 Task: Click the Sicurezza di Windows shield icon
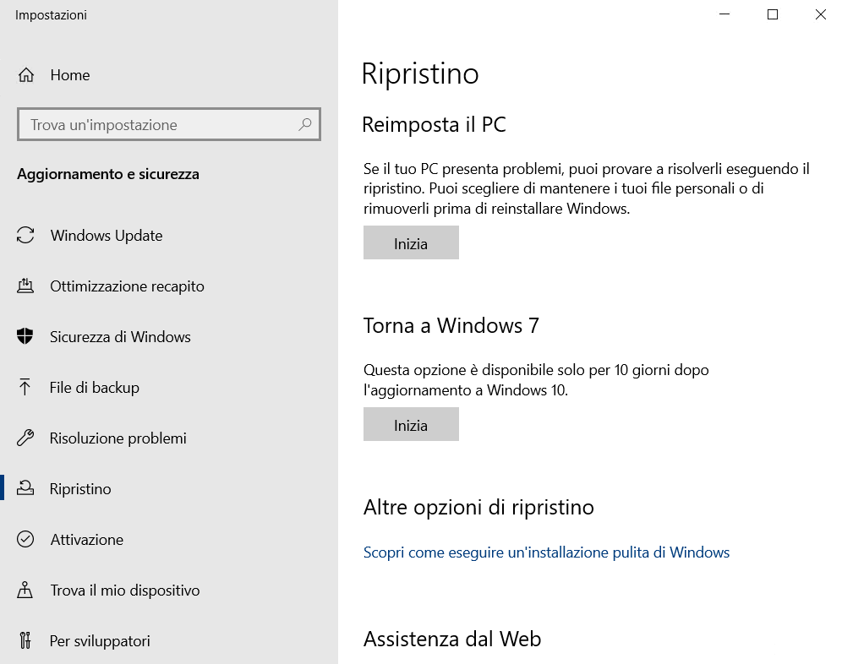[26, 337]
